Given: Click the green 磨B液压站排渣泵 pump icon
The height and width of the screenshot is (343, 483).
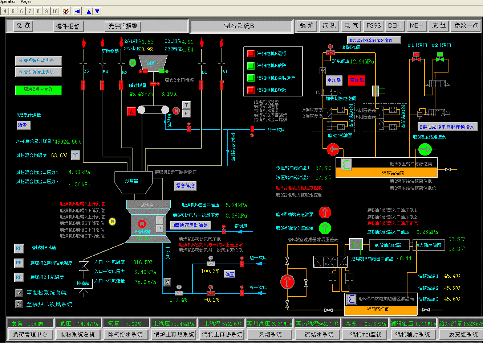Looking at the screenshot, I should (x=425, y=149).
